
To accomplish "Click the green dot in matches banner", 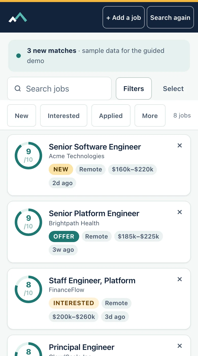I will pos(19,56).
